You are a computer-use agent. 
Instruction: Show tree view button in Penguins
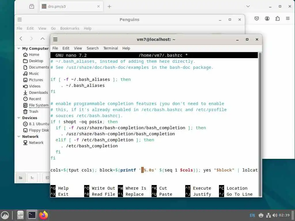pos(32,178)
